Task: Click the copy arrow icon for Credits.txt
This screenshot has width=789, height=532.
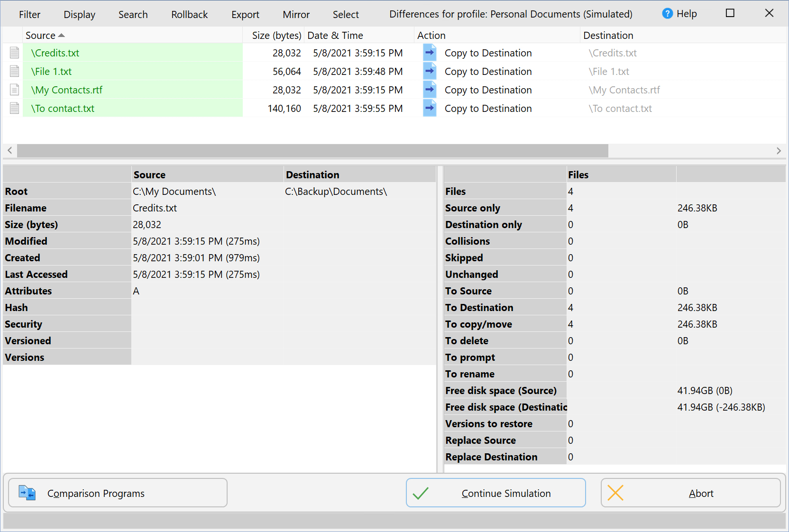Action: tap(430, 52)
